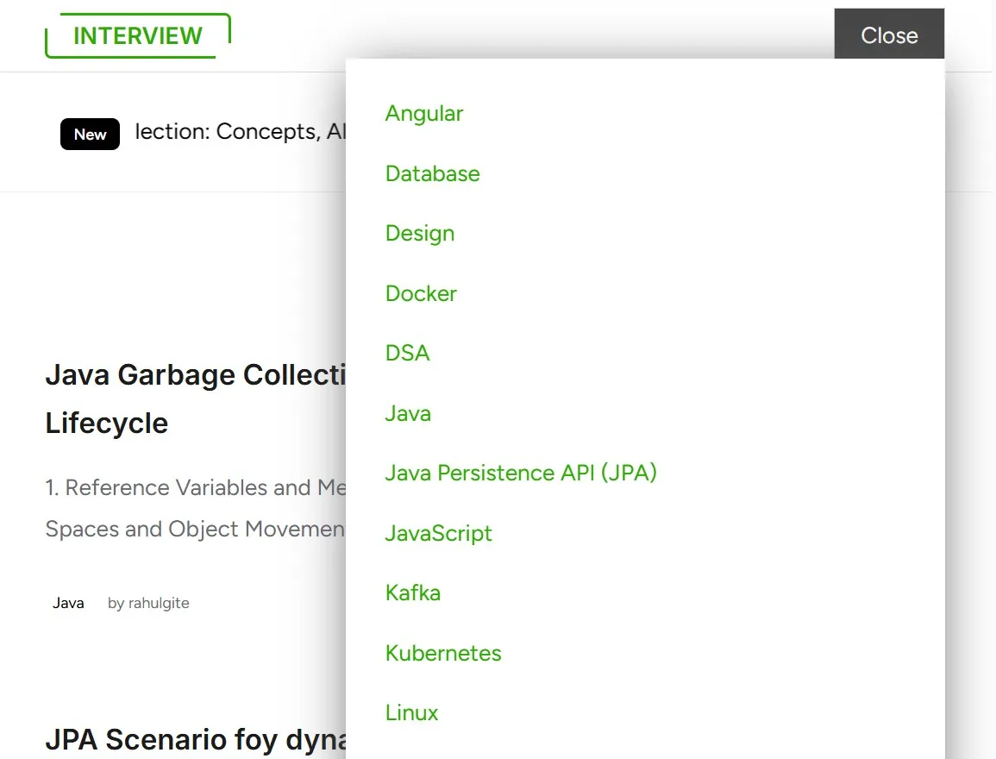Click the Reference Variables article excerpt
This screenshot has width=996, height=759.
(196, 508)
